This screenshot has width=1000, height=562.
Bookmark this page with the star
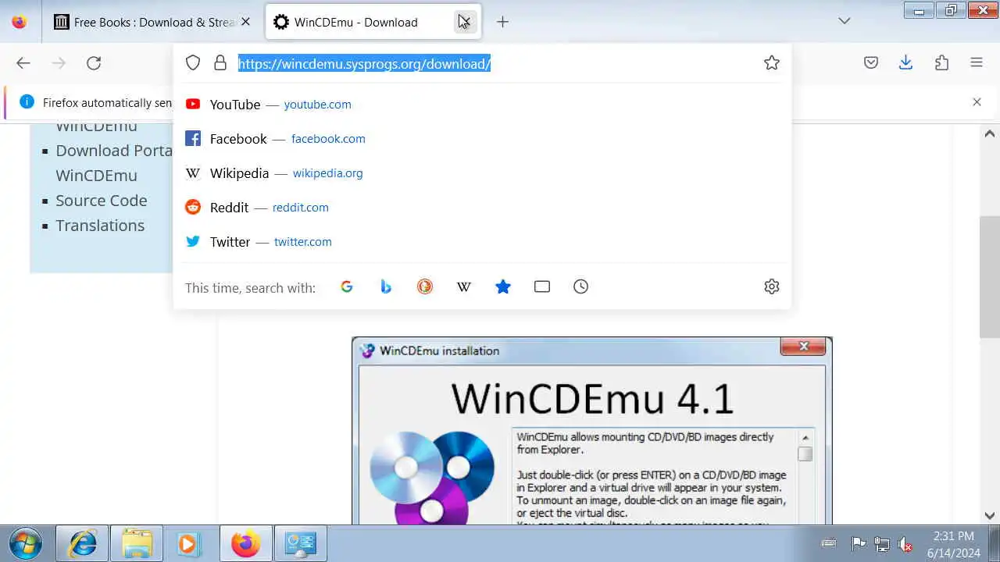pos(772,63)
